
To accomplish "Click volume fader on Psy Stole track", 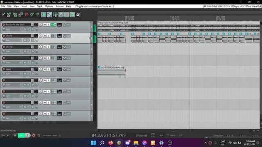I will 32,24.
